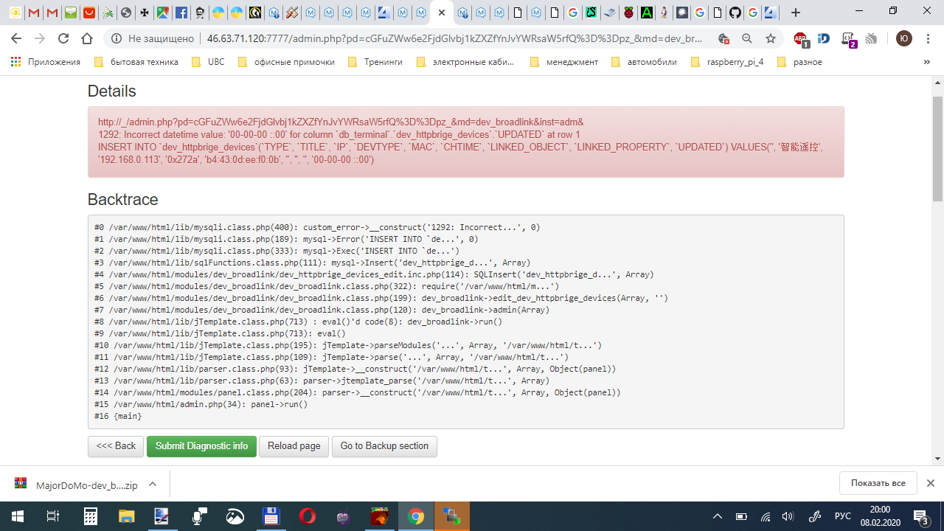Open the volume control in system tray
The image size is (944, 531).
pos(788,516)
